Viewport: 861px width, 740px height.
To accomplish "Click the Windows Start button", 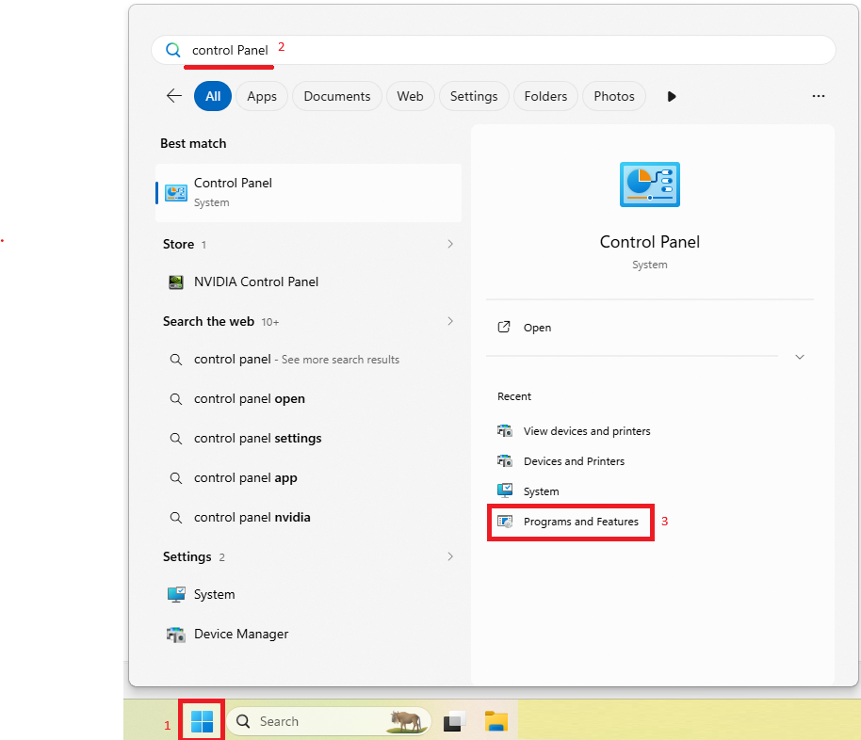I will [202, 721].
